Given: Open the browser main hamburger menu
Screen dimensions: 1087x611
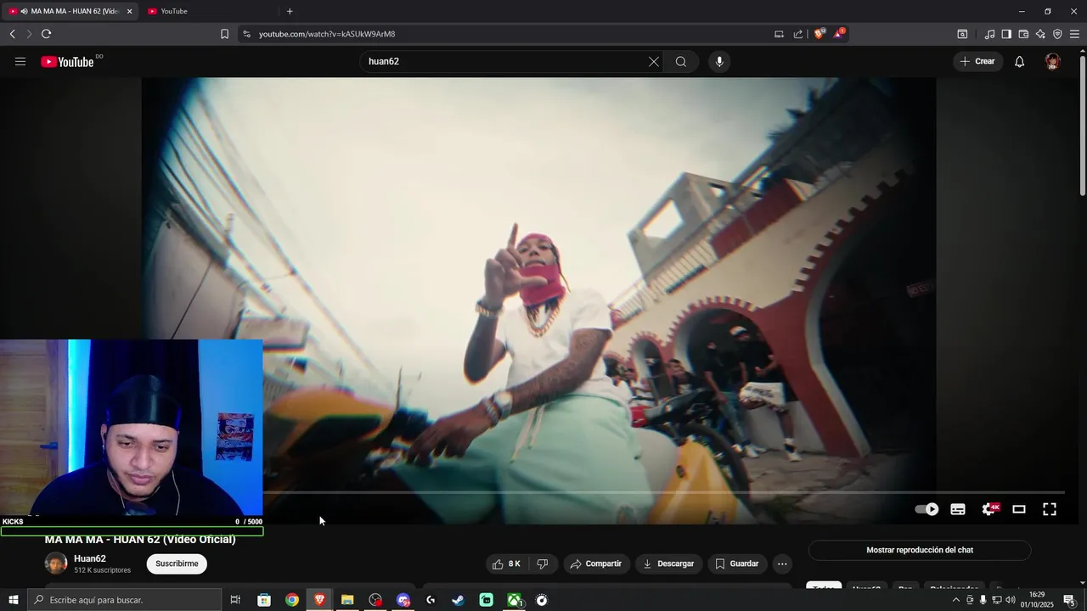Looking at the screenshot, I should pyautogui.click(x=1074, y=34).
